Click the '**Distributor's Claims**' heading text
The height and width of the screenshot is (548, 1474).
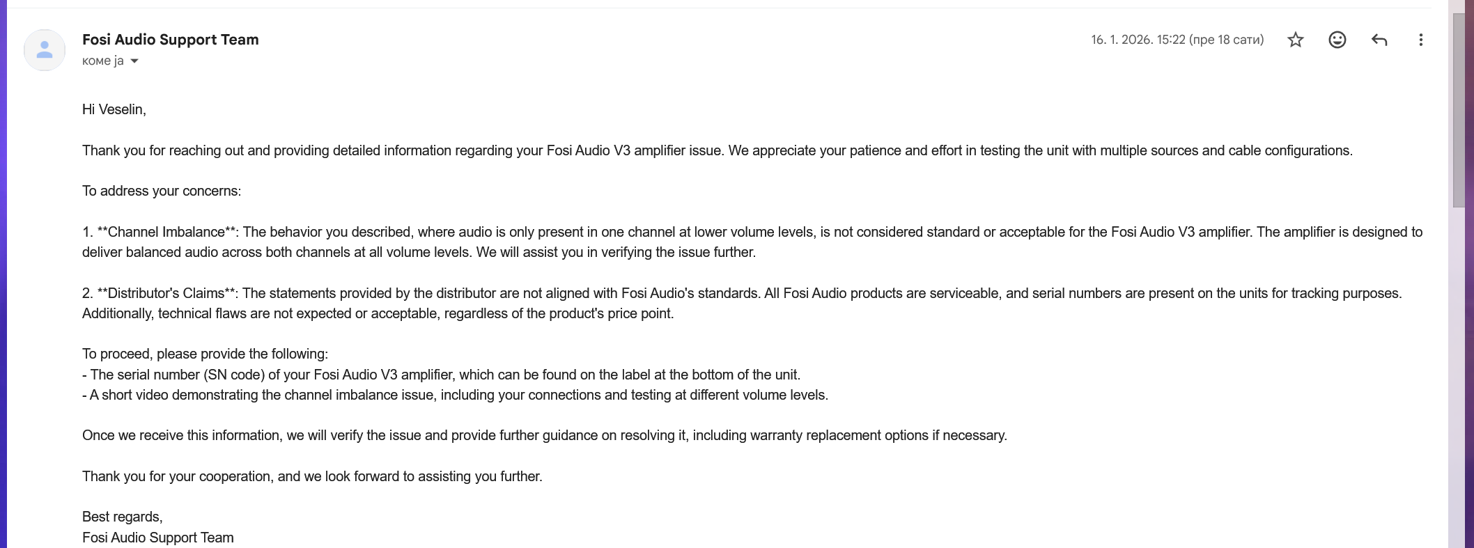tap(167, 293)
